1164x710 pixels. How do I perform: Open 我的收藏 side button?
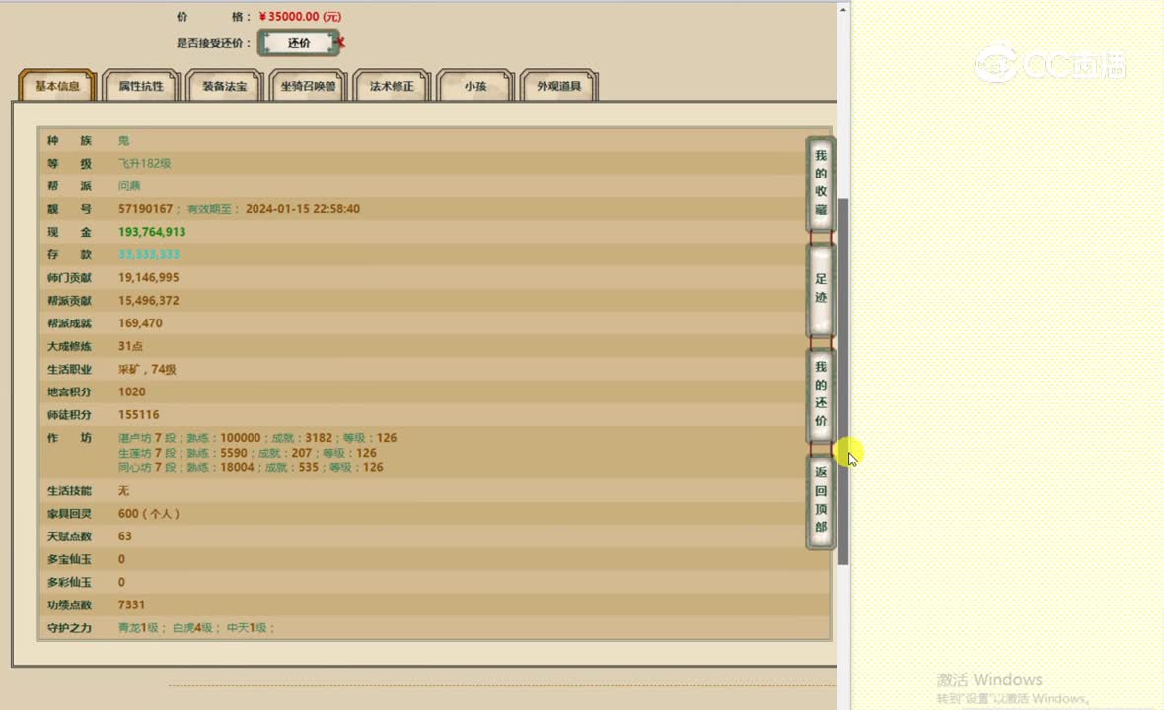pos(821,182)
